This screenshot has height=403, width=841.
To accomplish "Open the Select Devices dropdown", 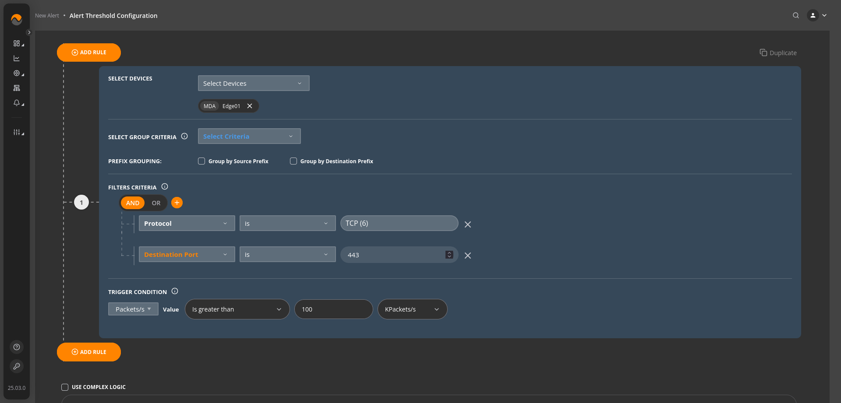I will 253,83.
